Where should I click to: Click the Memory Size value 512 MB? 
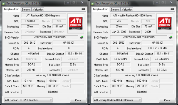(x=120, y=70)
